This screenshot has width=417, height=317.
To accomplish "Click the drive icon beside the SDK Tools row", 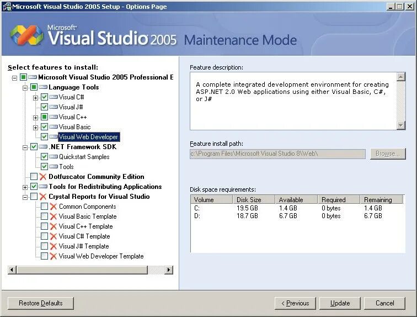I will [54, 167].
